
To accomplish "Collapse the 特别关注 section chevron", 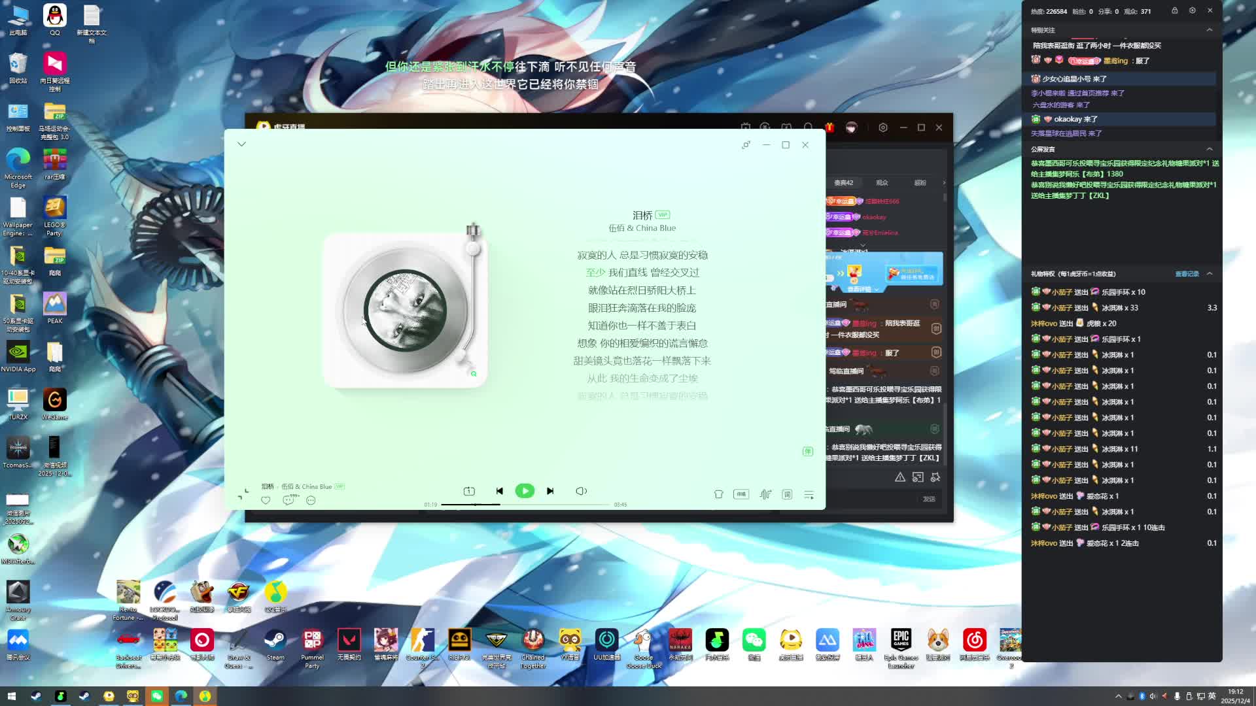I will pos(1210,30).
